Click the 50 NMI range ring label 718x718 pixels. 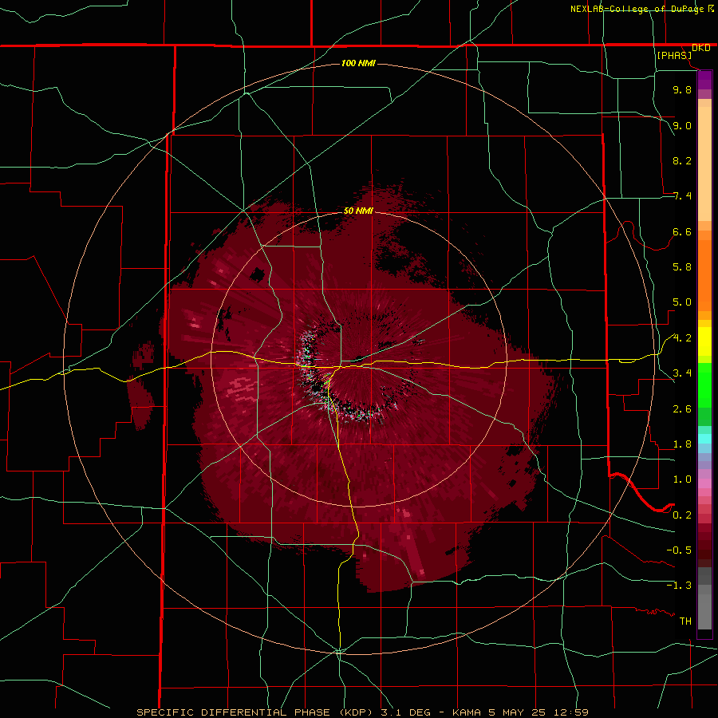click(358, 211)
